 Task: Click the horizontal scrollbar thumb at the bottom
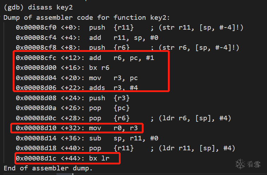coord(65,174)
